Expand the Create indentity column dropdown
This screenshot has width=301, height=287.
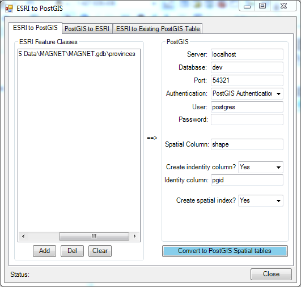261,167
